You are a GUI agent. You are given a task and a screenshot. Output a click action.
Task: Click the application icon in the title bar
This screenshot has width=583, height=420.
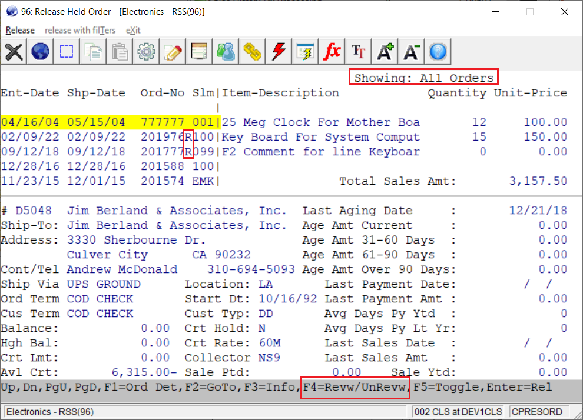[x=12, y=12]
